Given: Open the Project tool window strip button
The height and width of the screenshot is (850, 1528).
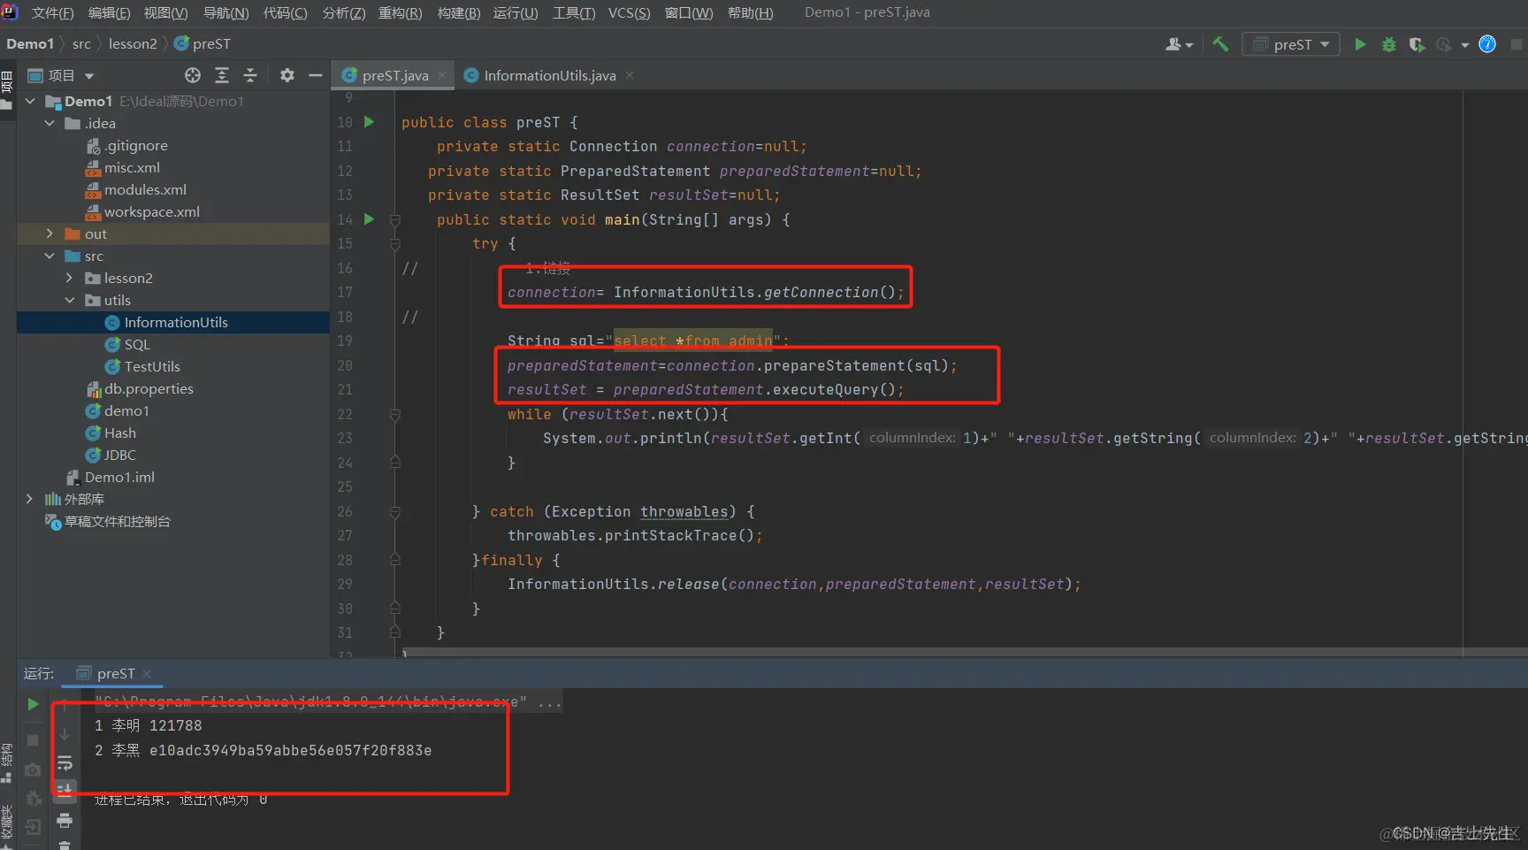Looking at the screenshot, I should pyautogui.click(x=7, y=90).
